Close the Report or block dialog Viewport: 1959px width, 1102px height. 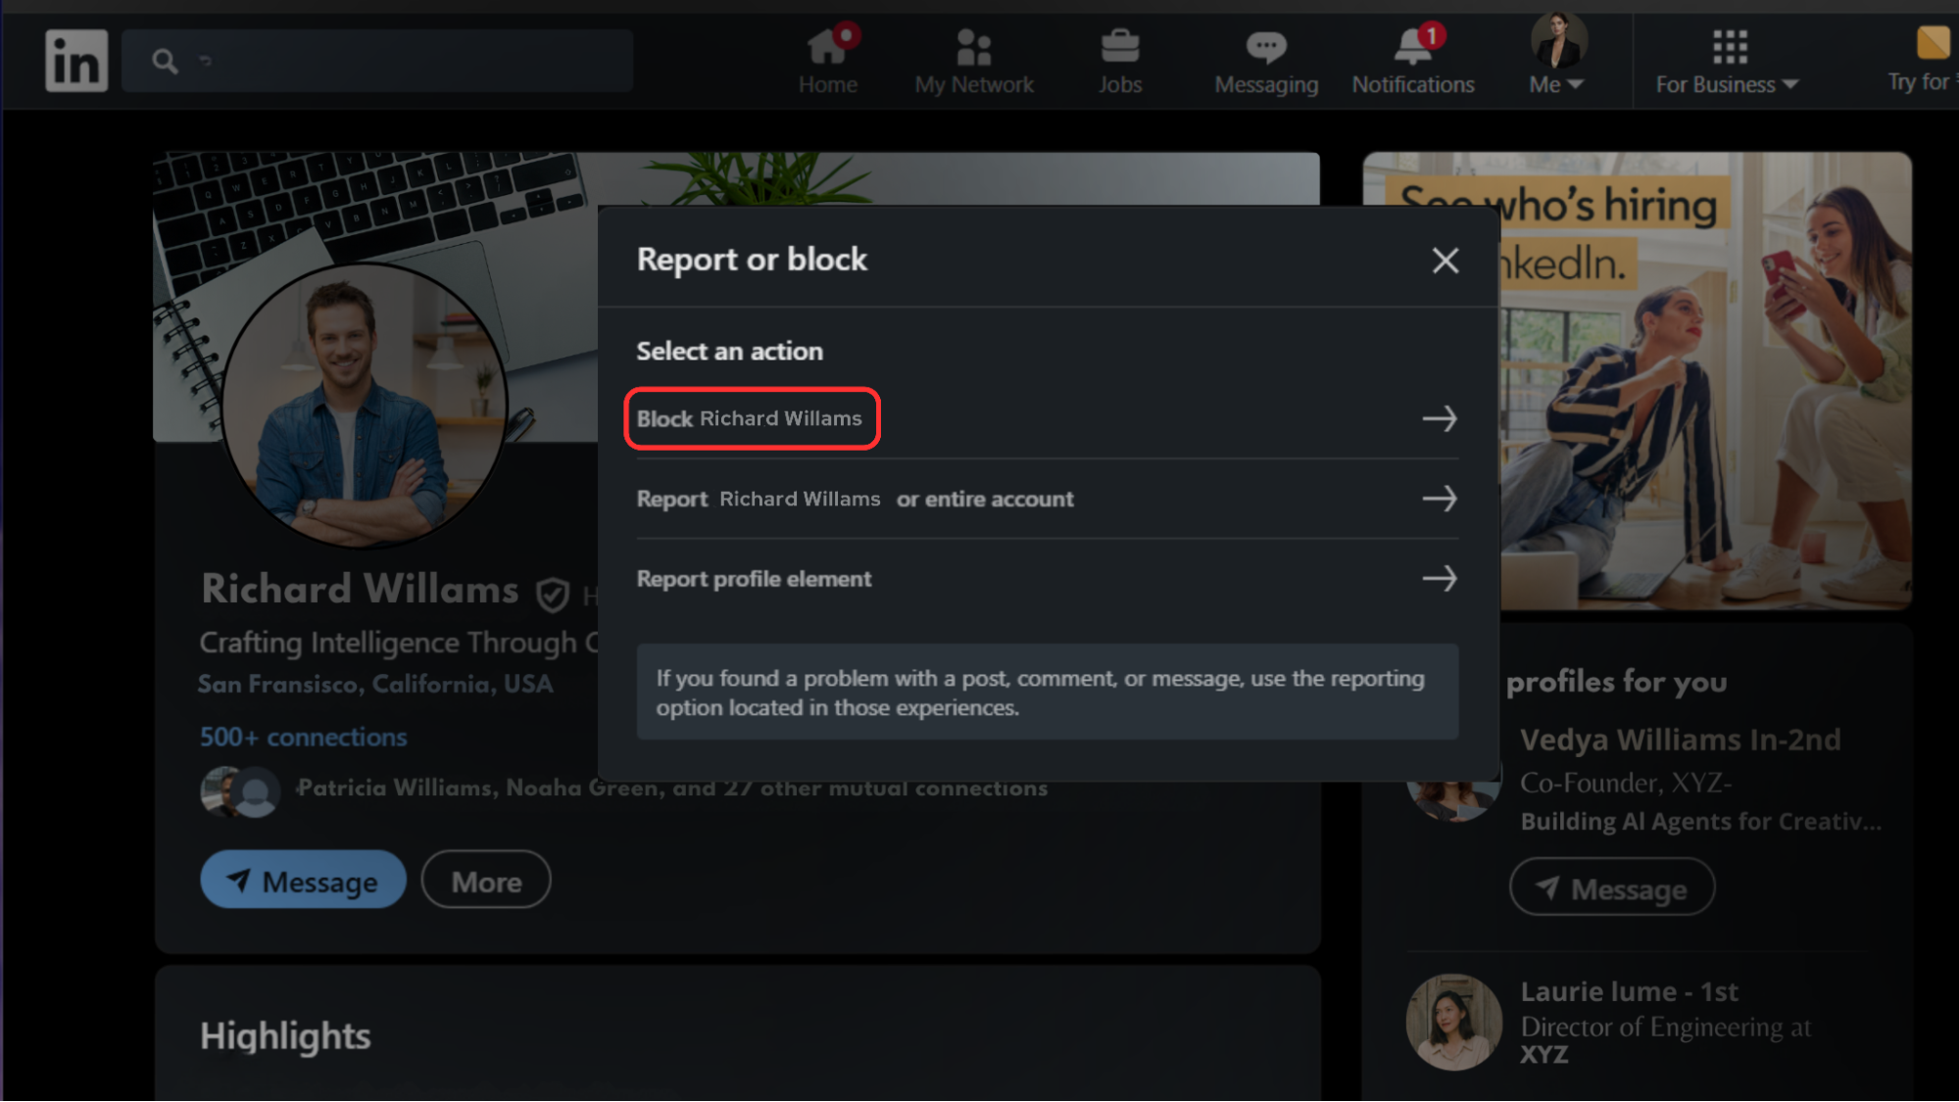[1445, 261]
